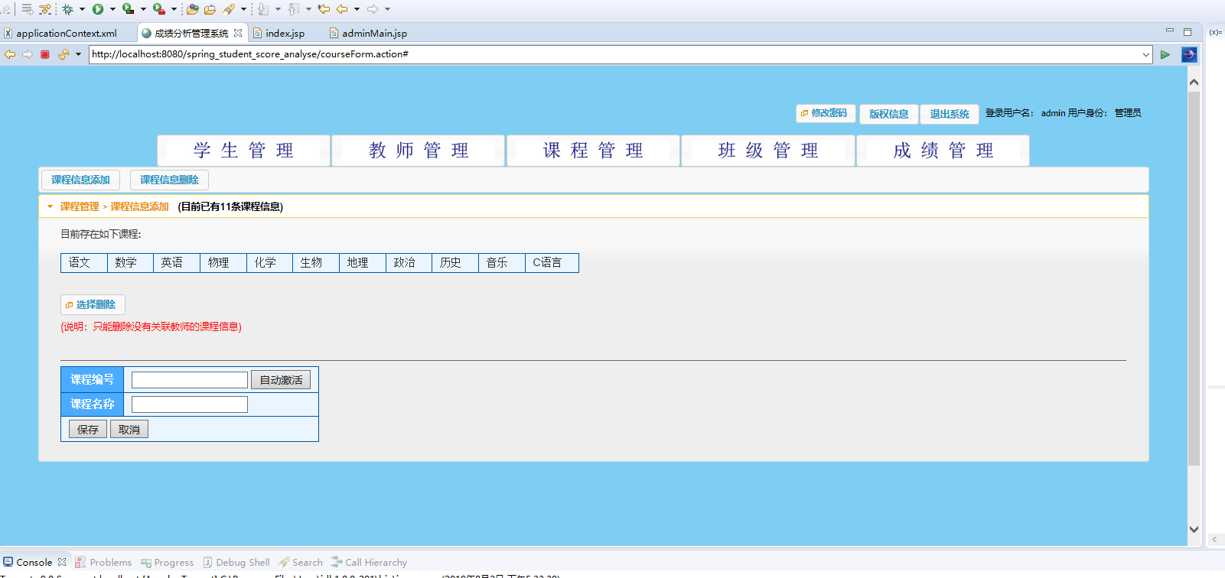Stop page loading with the red square
This screenshot has width=1225, height=578.
pyautogui.click(x=45, y=54)
